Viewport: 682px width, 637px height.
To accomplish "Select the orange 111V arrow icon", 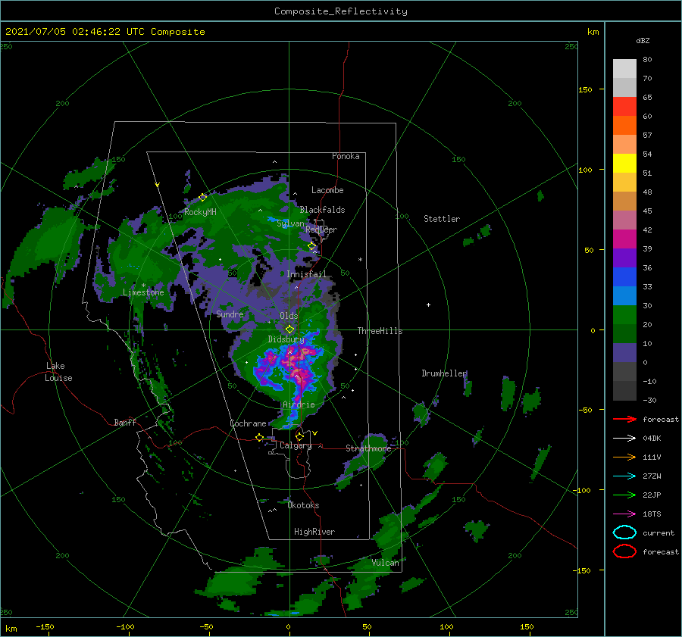I will (x=624, y=457).
